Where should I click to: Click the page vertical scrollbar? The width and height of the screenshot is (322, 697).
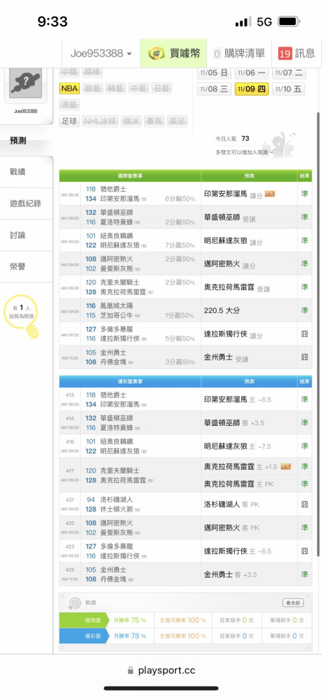(x=319, y=333)
